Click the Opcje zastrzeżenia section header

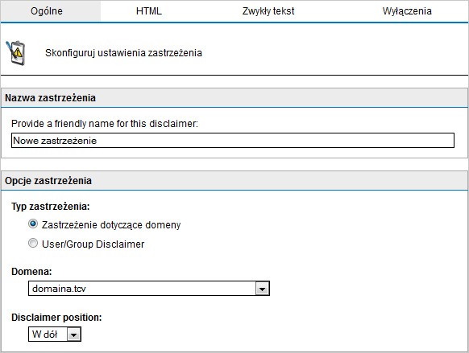[234, 181]
